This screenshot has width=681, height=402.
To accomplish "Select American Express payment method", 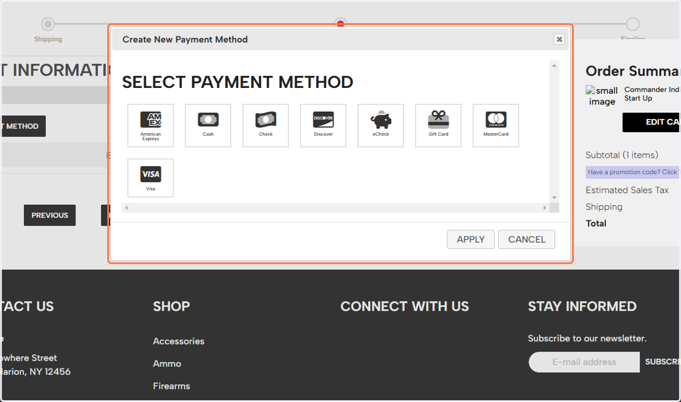I will [150, 125].
